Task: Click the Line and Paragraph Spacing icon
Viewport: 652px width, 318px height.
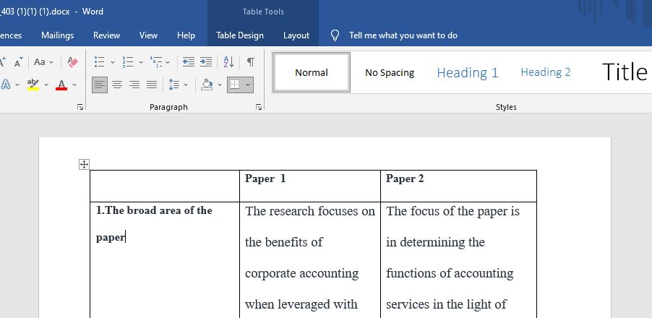Action: (x=173, y=85)
